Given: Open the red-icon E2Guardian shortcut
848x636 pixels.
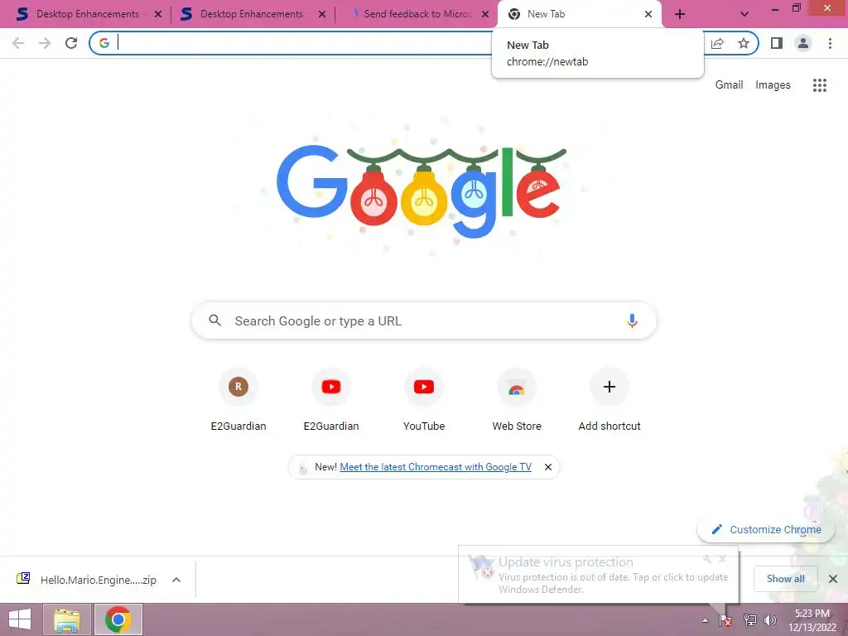Looking at the screenshot, I should click(x=331, y=400).
